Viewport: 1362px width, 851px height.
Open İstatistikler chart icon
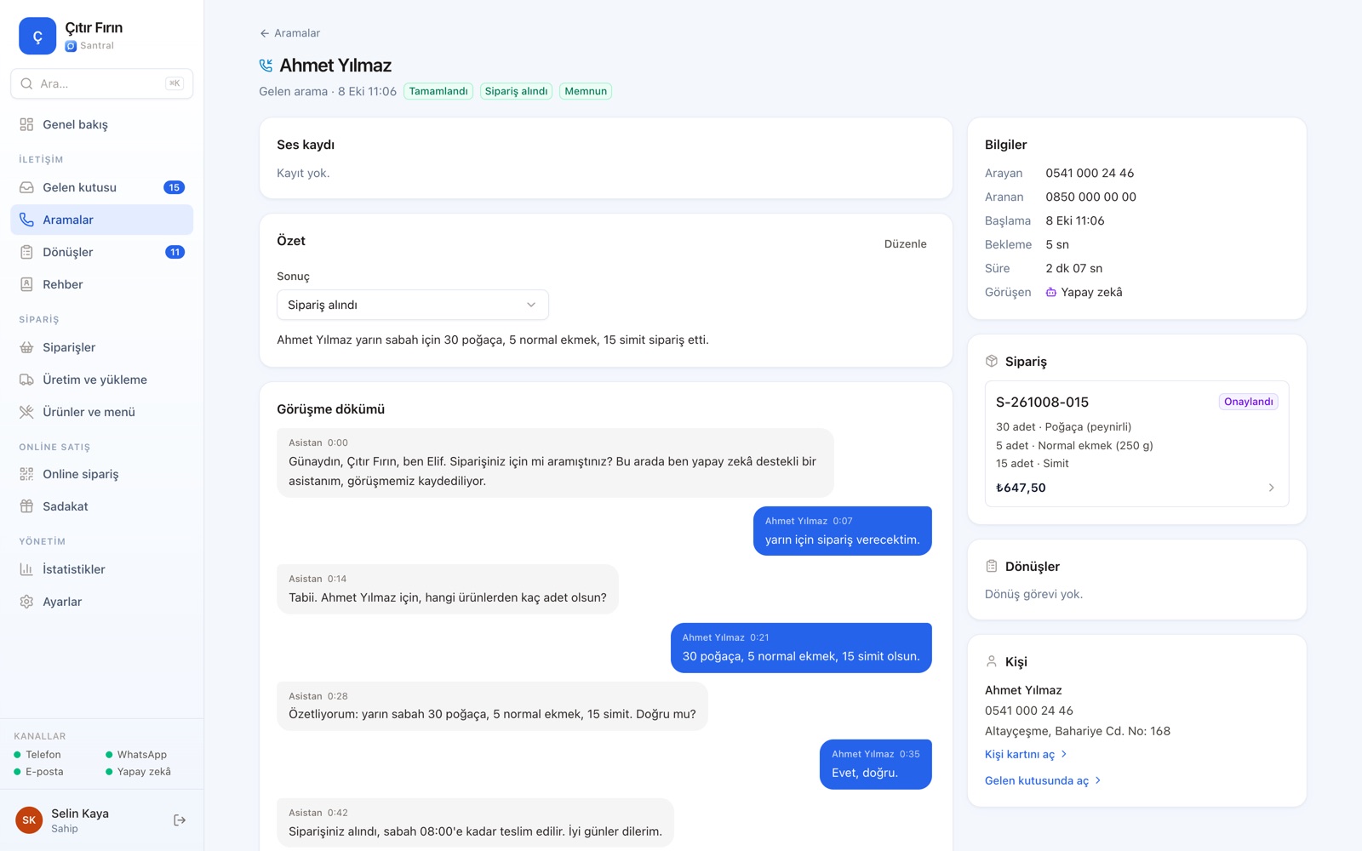coord(26,569)
